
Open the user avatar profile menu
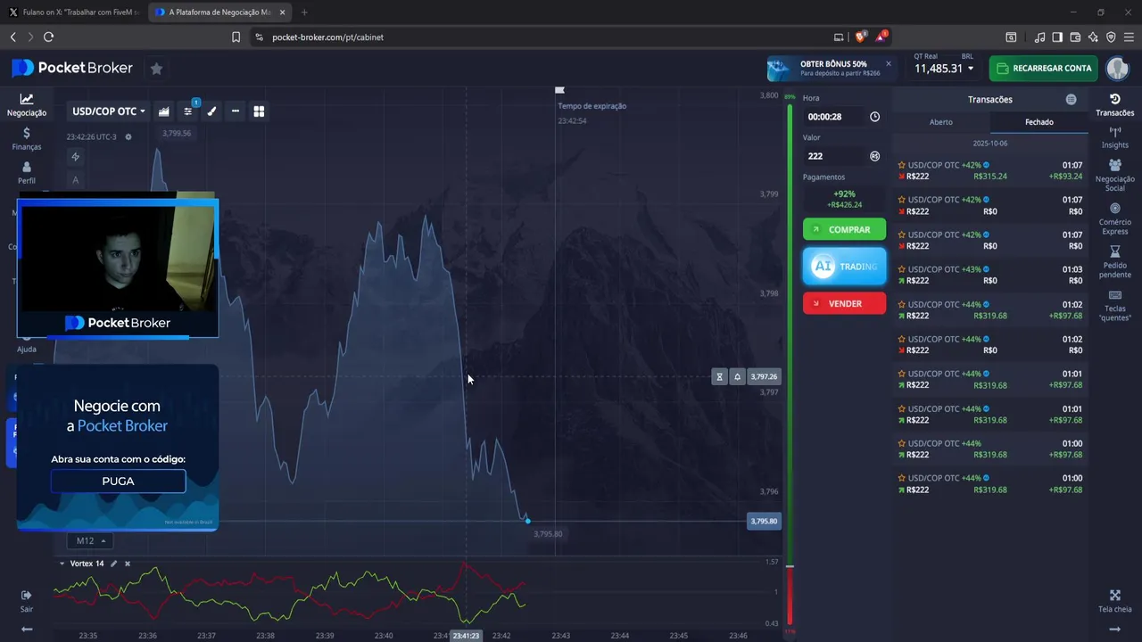(1117, 69)
